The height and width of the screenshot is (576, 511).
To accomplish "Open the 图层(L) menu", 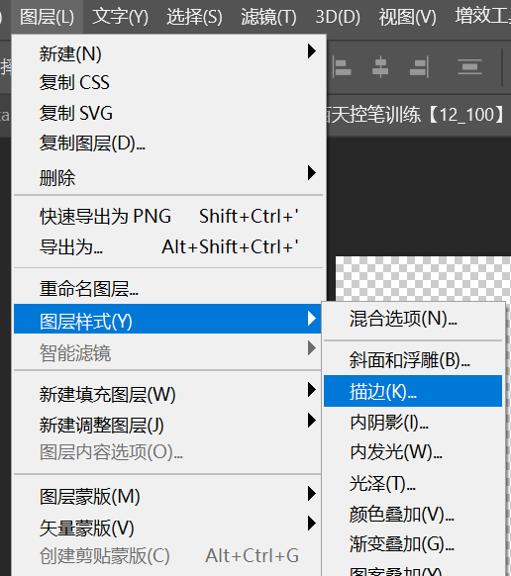I will (x=47, y=17).
